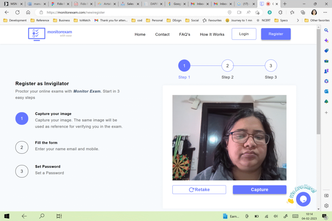Open the Development bookmarks folder
This screenshot has height=221, width=332.
click(15, 20)
